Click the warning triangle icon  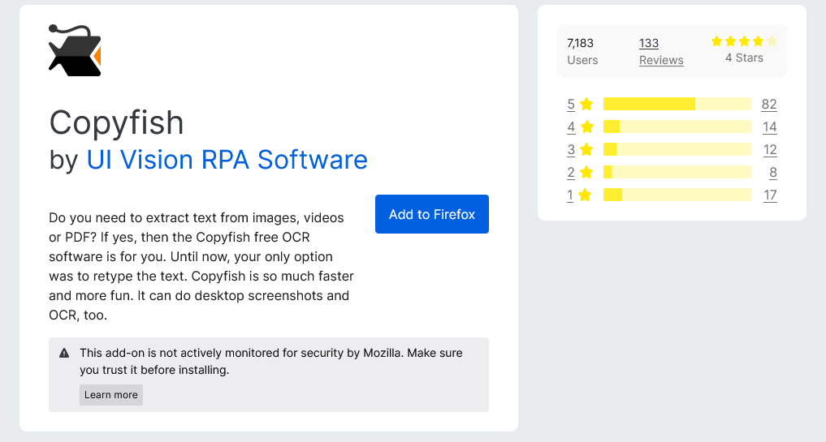[64, 354]
